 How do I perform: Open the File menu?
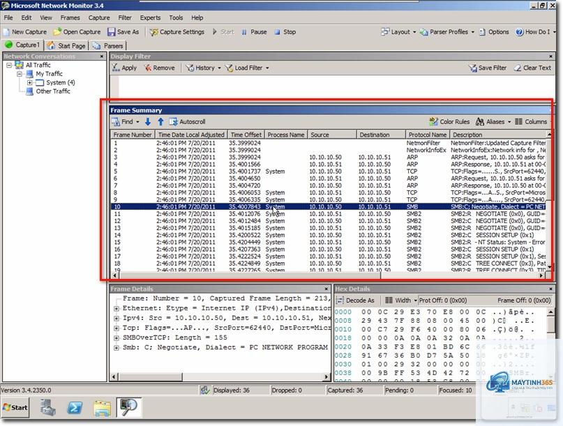8,17
